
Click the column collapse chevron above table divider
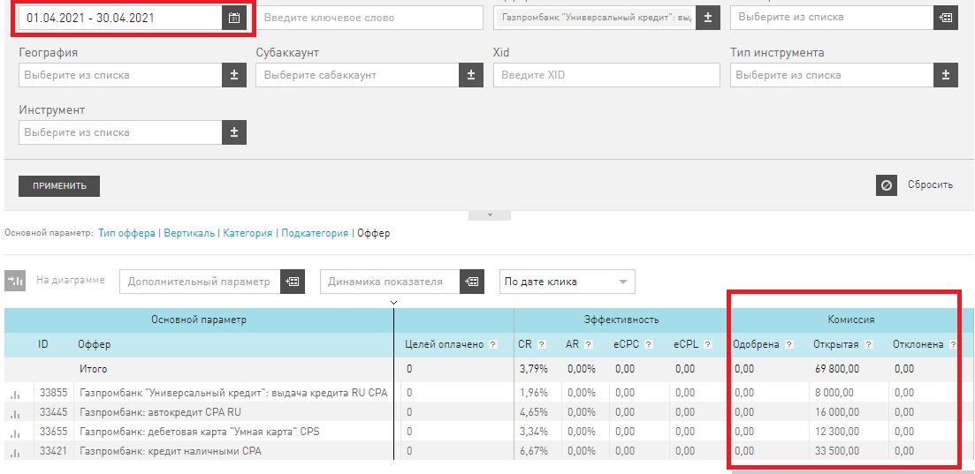tap(393, 303)
